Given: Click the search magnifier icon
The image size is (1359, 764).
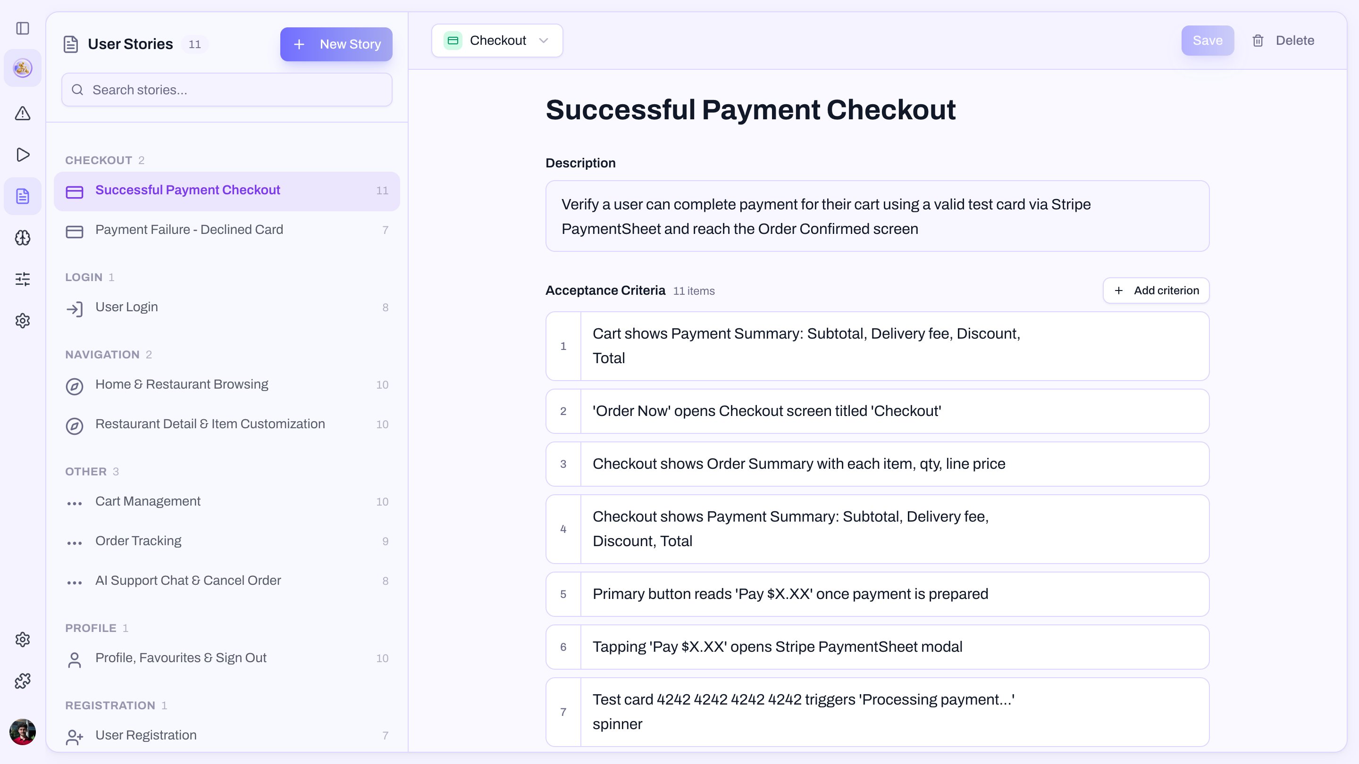Looking at the screenshot, I should [77, 90].
